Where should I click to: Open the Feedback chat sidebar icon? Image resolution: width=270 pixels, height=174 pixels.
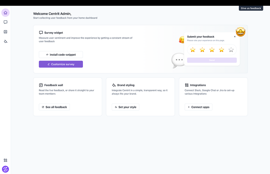pos(6,22)
